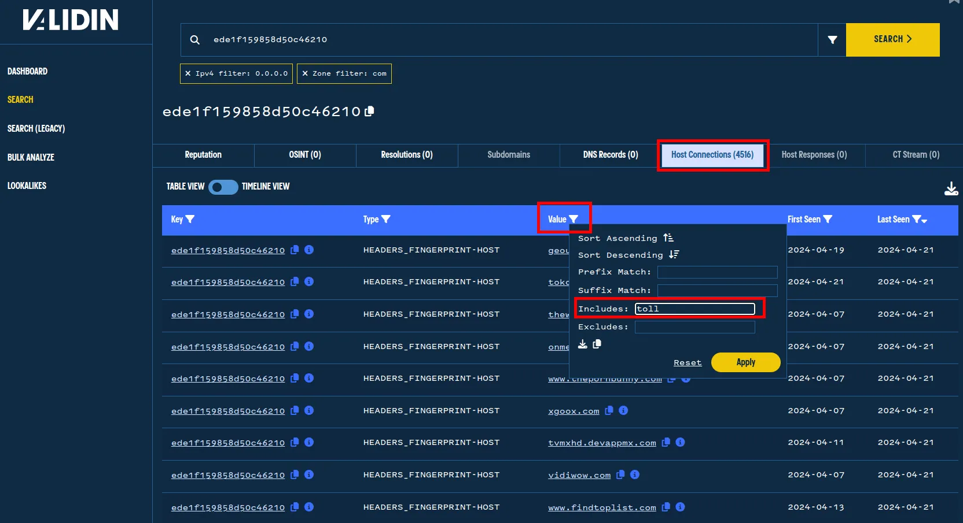Screen dimensions: 963x523
Task: Click the download icon in the Value filter popup
Action: 583,344
